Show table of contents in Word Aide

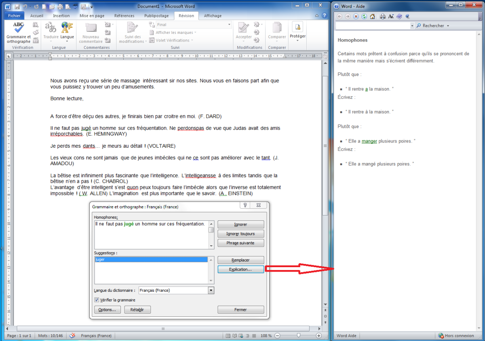[399, 17]
